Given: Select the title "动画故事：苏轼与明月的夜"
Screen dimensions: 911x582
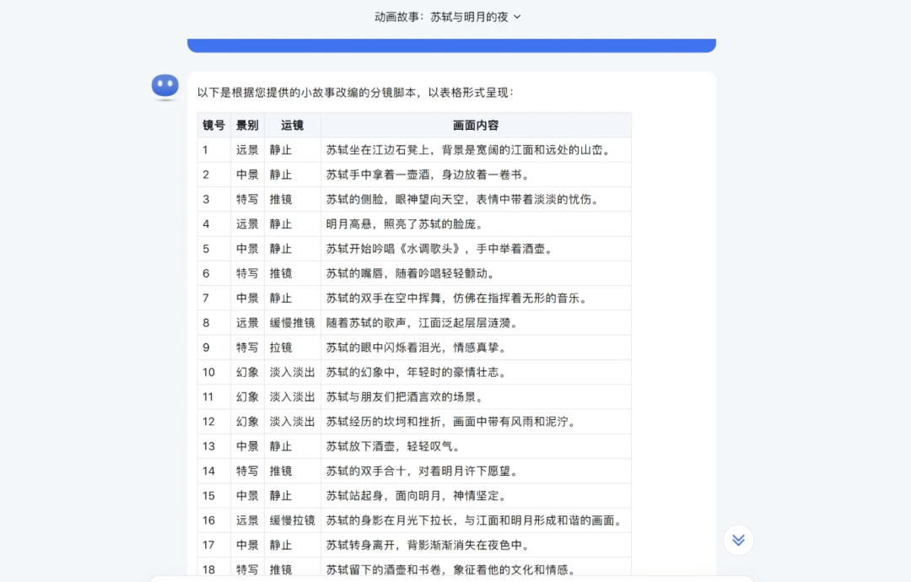Looking at the screenshot, I should pos(447,16).
